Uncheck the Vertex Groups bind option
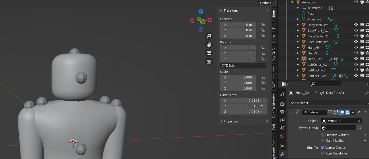Image resolution: width=369 pixels, height=159 pixels. click(322, 148)
